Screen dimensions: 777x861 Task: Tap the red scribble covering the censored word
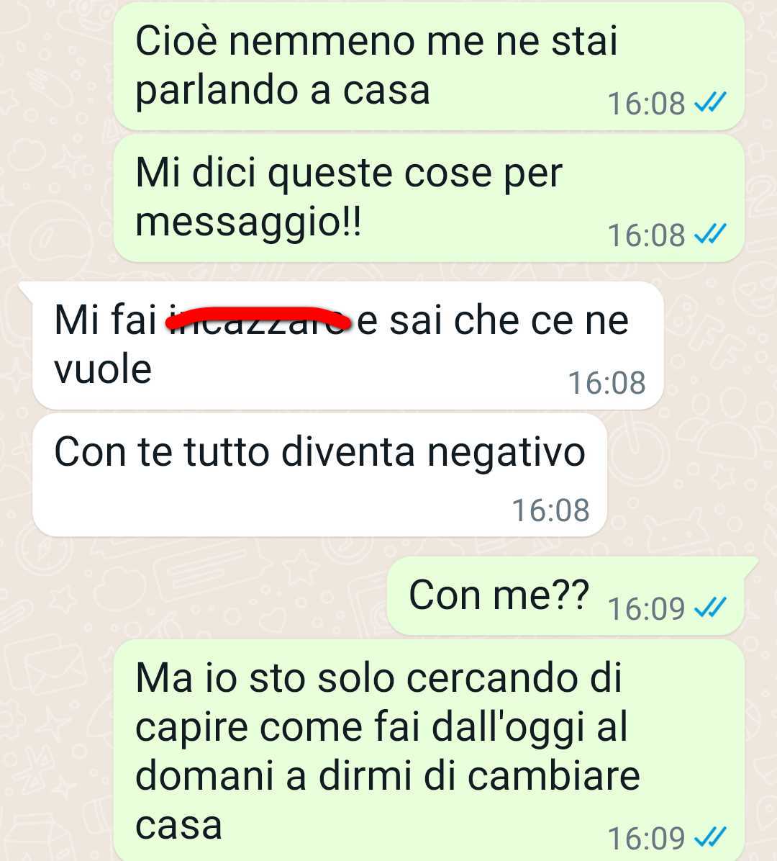pos(258,320)
